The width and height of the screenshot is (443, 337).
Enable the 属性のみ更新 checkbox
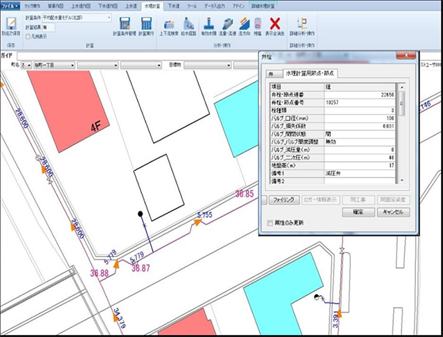pos(271,223)
